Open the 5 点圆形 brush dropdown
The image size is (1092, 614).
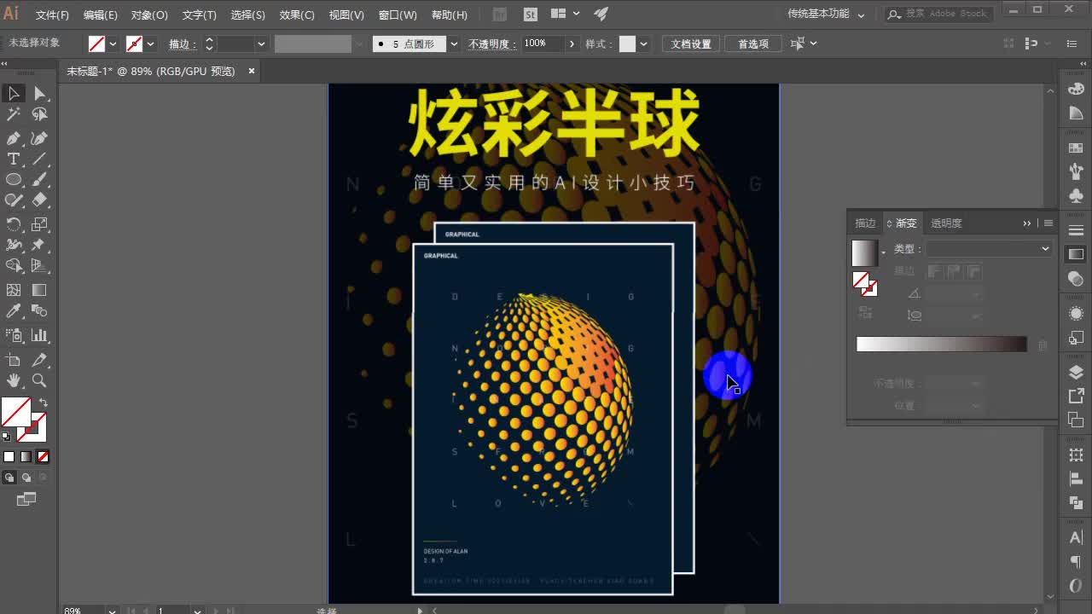454,43
